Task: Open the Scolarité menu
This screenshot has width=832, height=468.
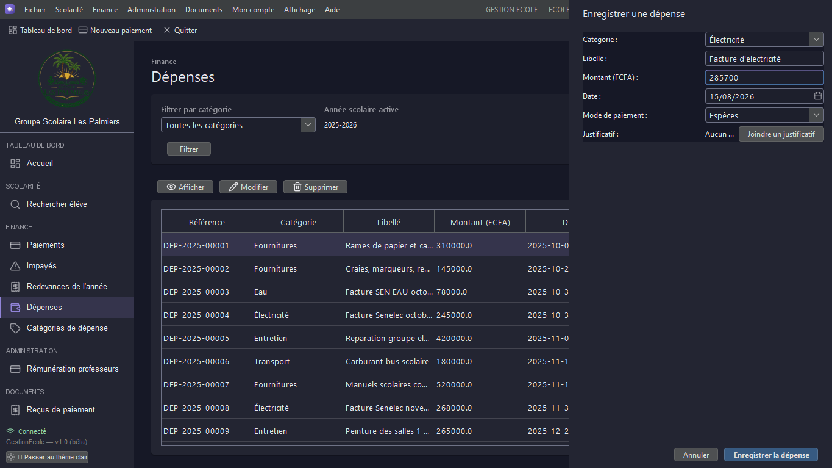Action: click(x=69, y=9)
